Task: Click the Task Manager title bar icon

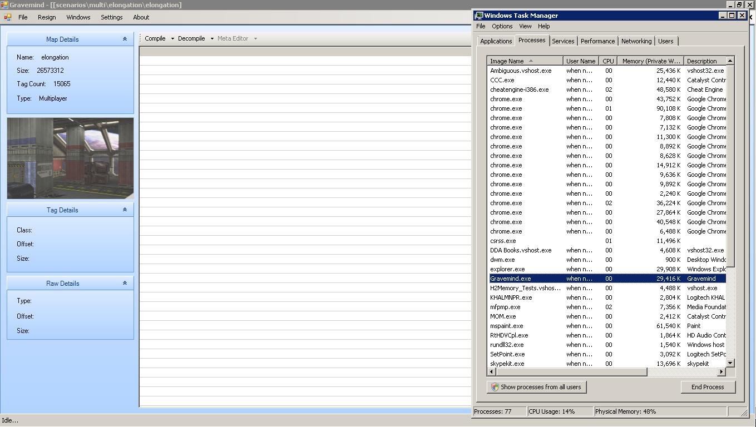Action: tap(479, 16)
